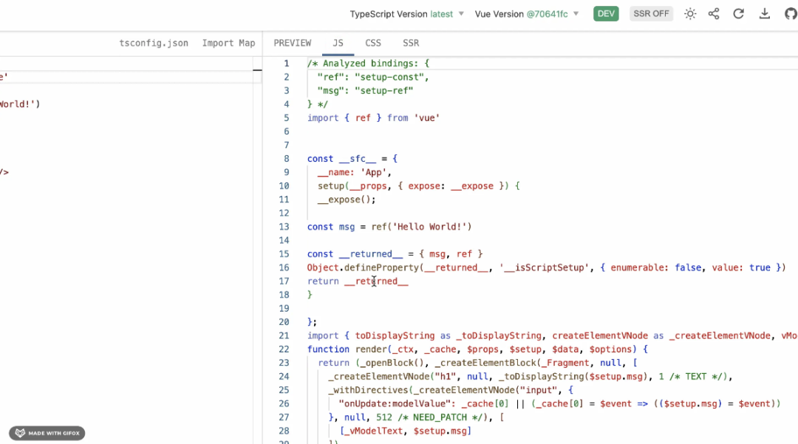This screenshot has width=798, height=444.
Task: Open the GitHub repository icon
Action: (x=791, y=14)
